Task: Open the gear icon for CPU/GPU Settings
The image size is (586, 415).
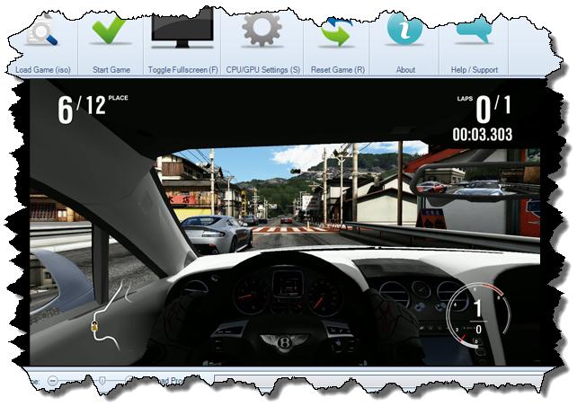Action: pos(262,30)
